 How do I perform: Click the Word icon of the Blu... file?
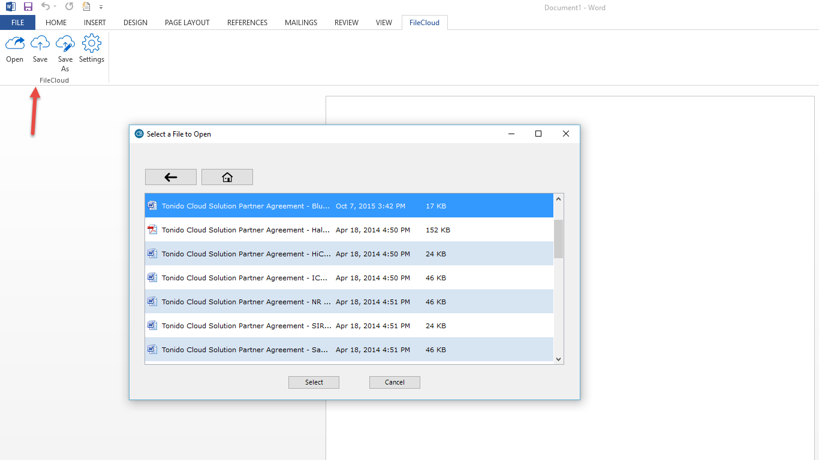pyautogui.click(x=152, y=205)
